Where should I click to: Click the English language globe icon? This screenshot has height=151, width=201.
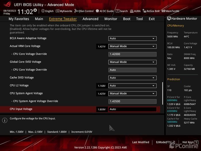[x=43, y=11]
